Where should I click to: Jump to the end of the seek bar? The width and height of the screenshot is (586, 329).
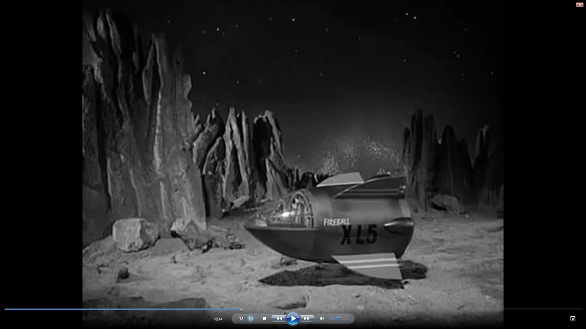[581, 309]
